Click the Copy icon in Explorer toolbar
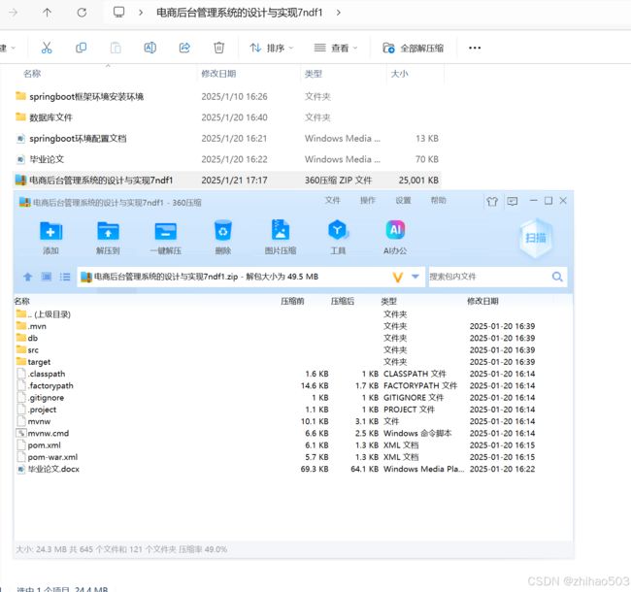631x592 pixels. click(81, 48)
